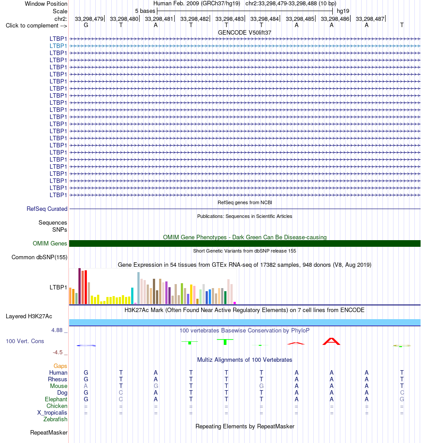Click the Dog alignment row label
Image resolution: width=421 pixels, height=443 pixels.
click(62, 393)
